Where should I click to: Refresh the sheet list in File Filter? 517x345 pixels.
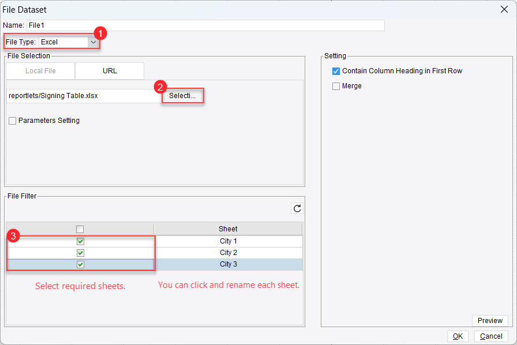pos(297,208)
